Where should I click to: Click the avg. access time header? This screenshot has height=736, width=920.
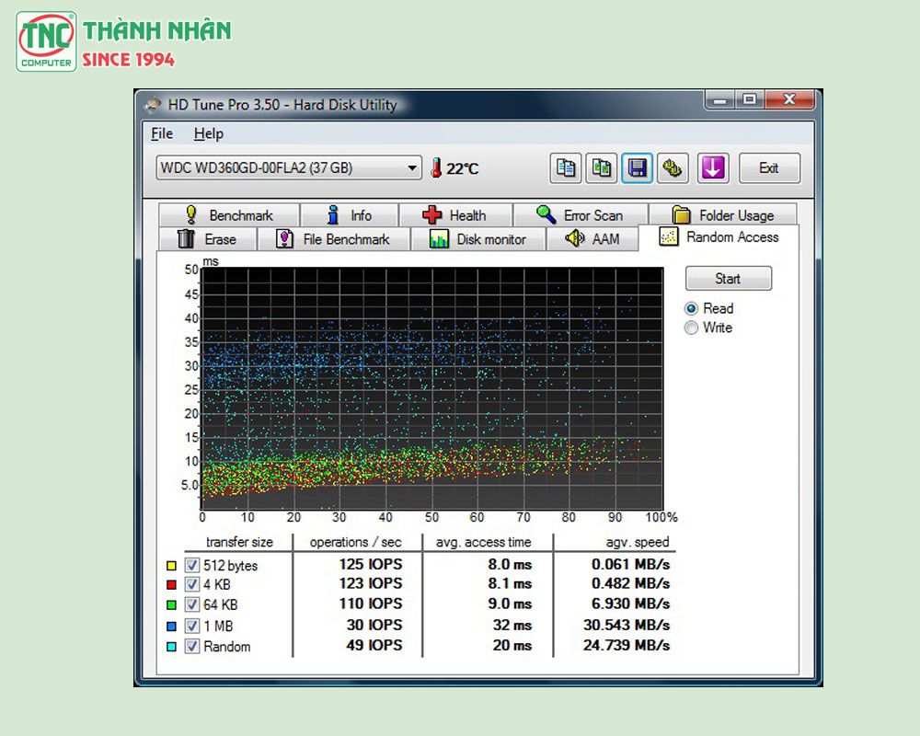point(484,542)
